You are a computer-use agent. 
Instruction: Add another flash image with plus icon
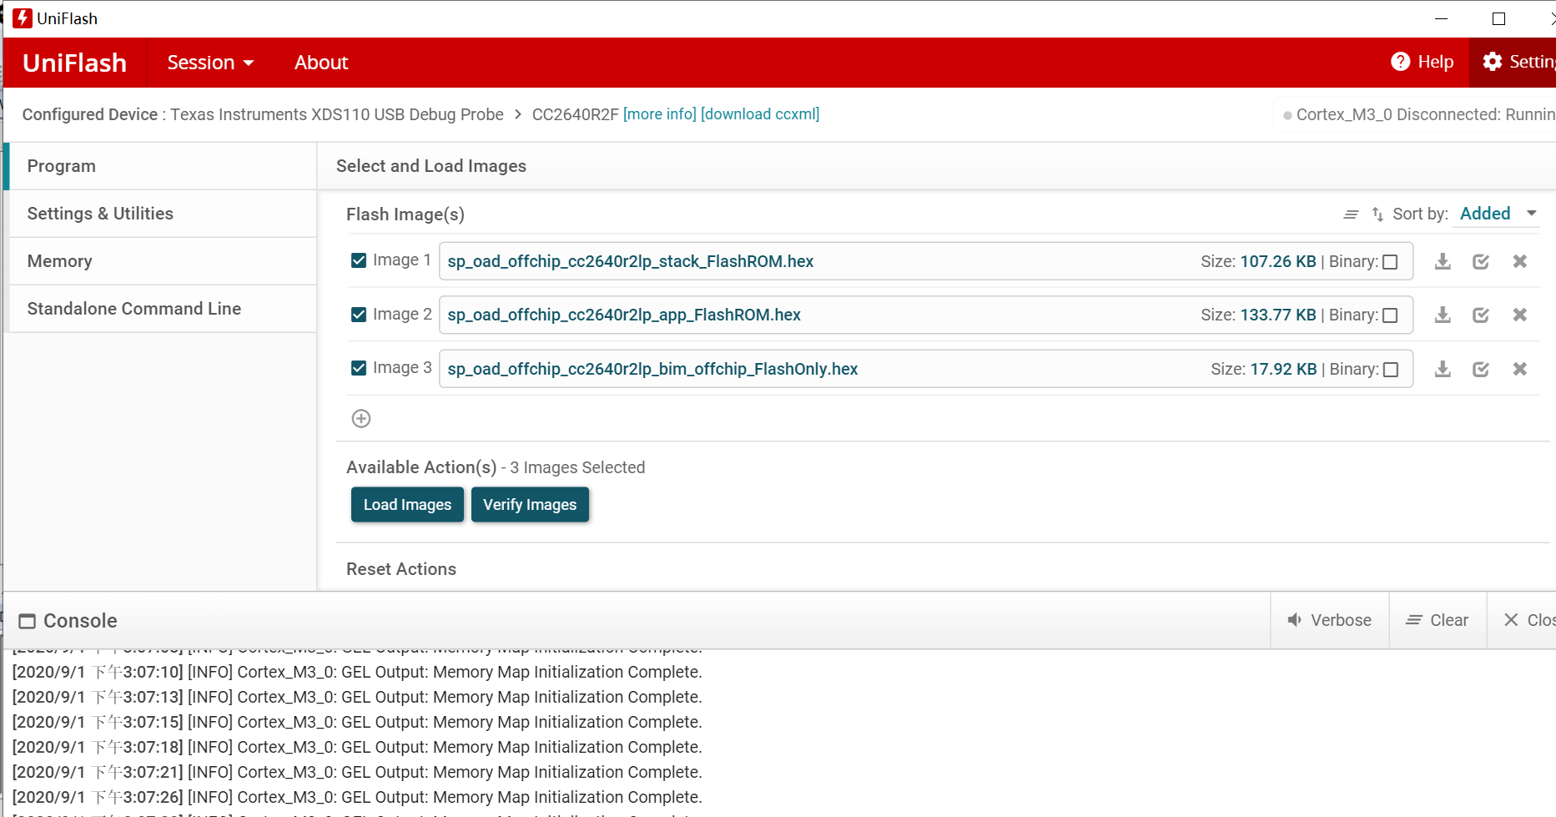click(x=361, y=418)
